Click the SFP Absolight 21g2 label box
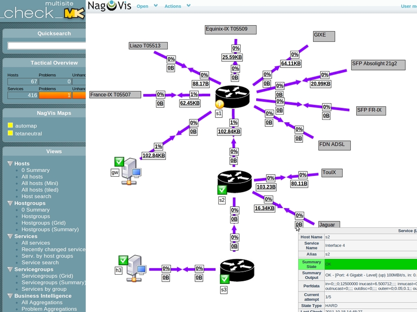The height and width of the screenshot is (312, 417). point(378,65)
